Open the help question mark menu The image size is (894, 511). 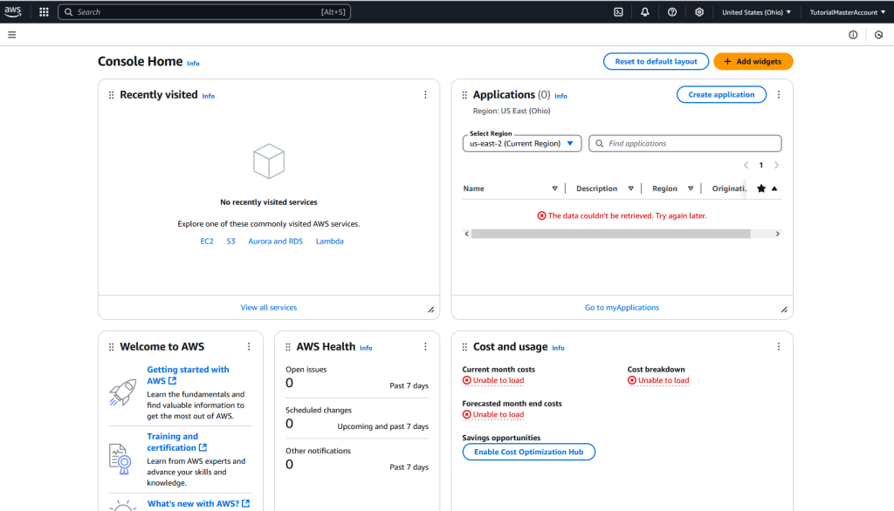tap(672, 12)
